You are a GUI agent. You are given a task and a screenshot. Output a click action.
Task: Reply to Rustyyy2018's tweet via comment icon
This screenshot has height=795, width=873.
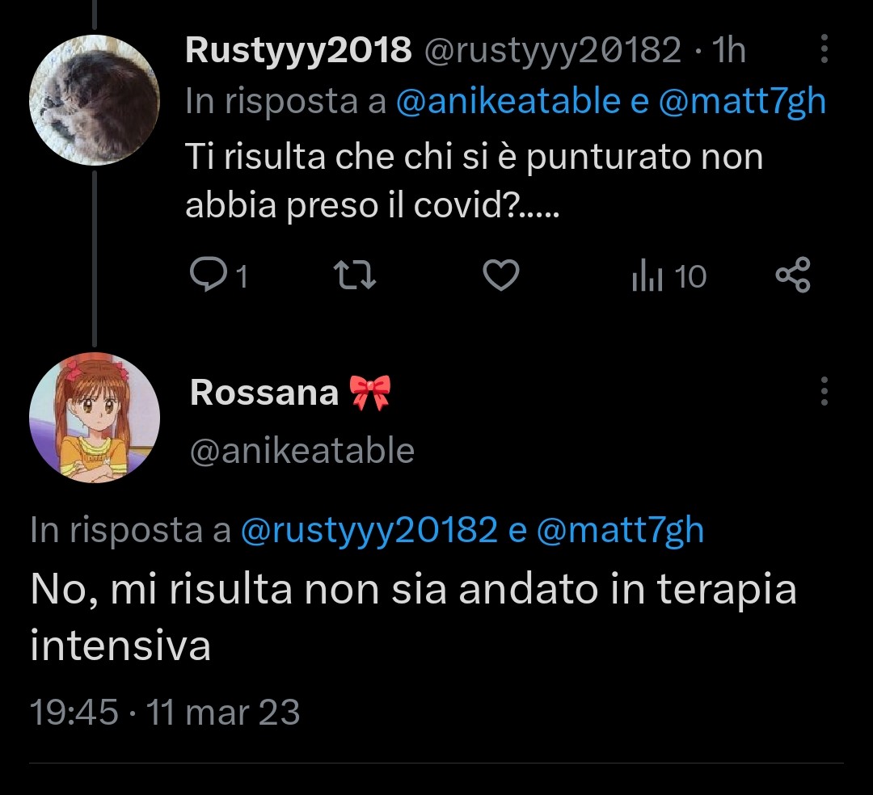tap(208, 277)
